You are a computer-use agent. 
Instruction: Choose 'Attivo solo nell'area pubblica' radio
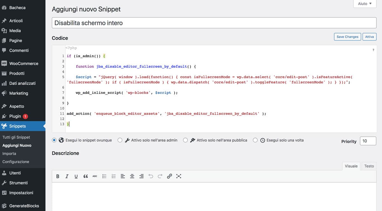(185, 140)
